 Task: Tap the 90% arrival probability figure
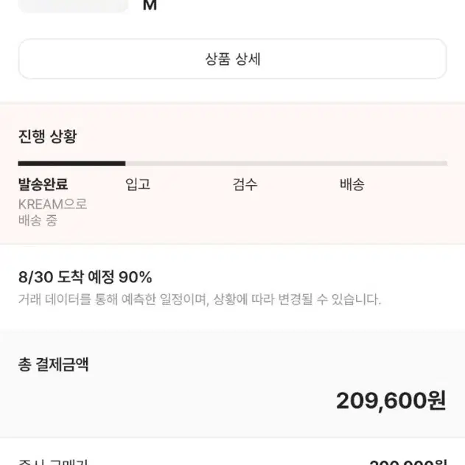tap(136, 277)
